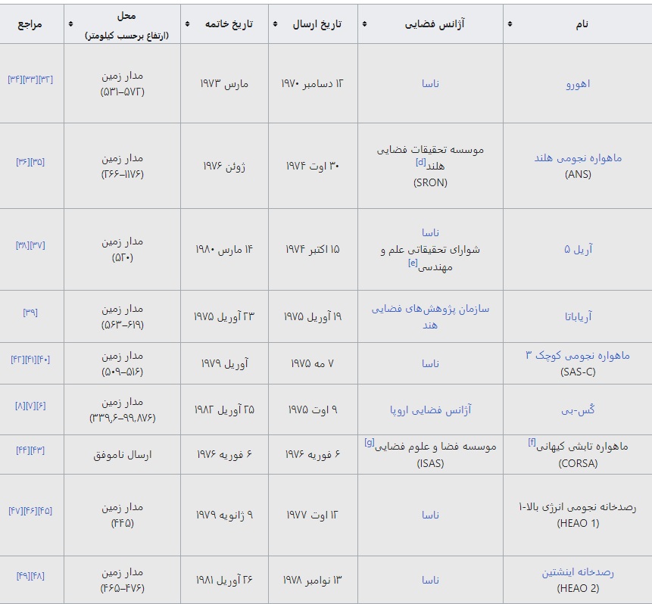Open reference [۸] in the گس-بی row
Screen dimensions: 652x604
(x=20, y=406)
